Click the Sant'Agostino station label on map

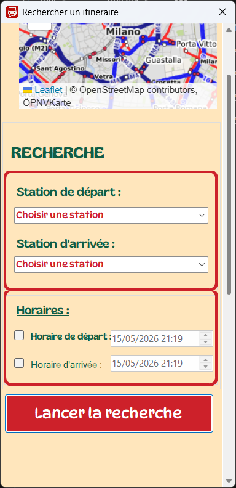pyautogui.click(x=60, y=68)
